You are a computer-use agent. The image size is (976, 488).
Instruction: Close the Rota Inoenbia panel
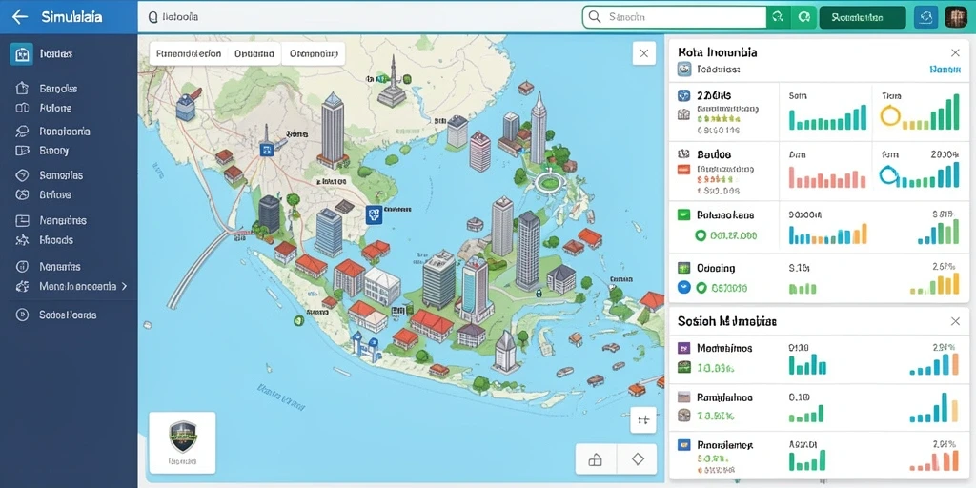[x=955, y=53]
